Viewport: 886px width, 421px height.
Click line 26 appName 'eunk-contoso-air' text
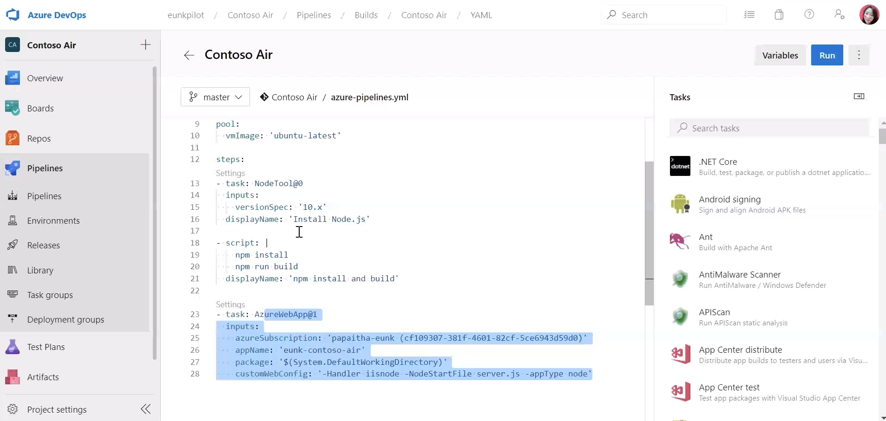300,350
